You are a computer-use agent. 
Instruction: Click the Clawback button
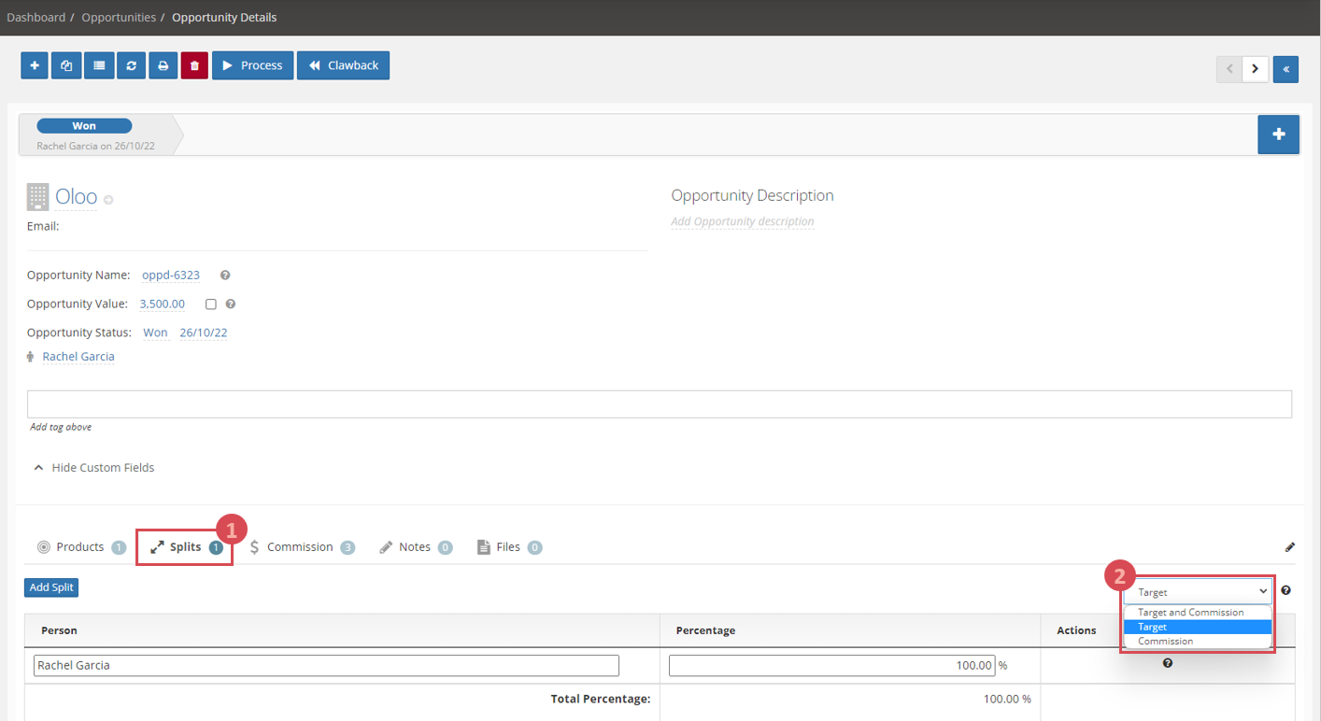point(343,65)
